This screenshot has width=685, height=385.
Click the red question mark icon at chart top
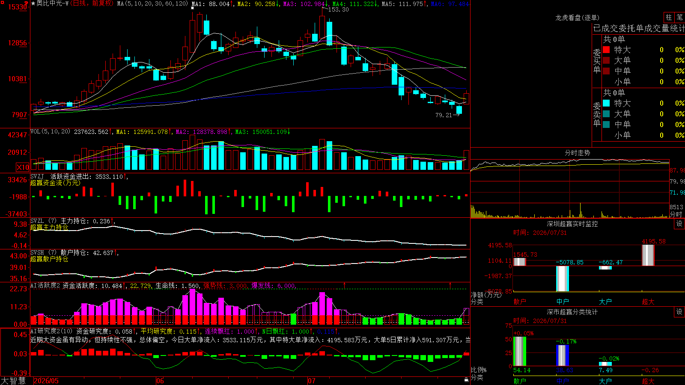click(x=27, y=4)
